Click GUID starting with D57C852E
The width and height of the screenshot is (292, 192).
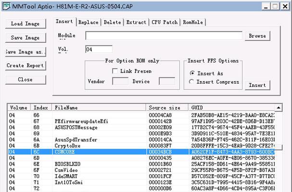233,176
